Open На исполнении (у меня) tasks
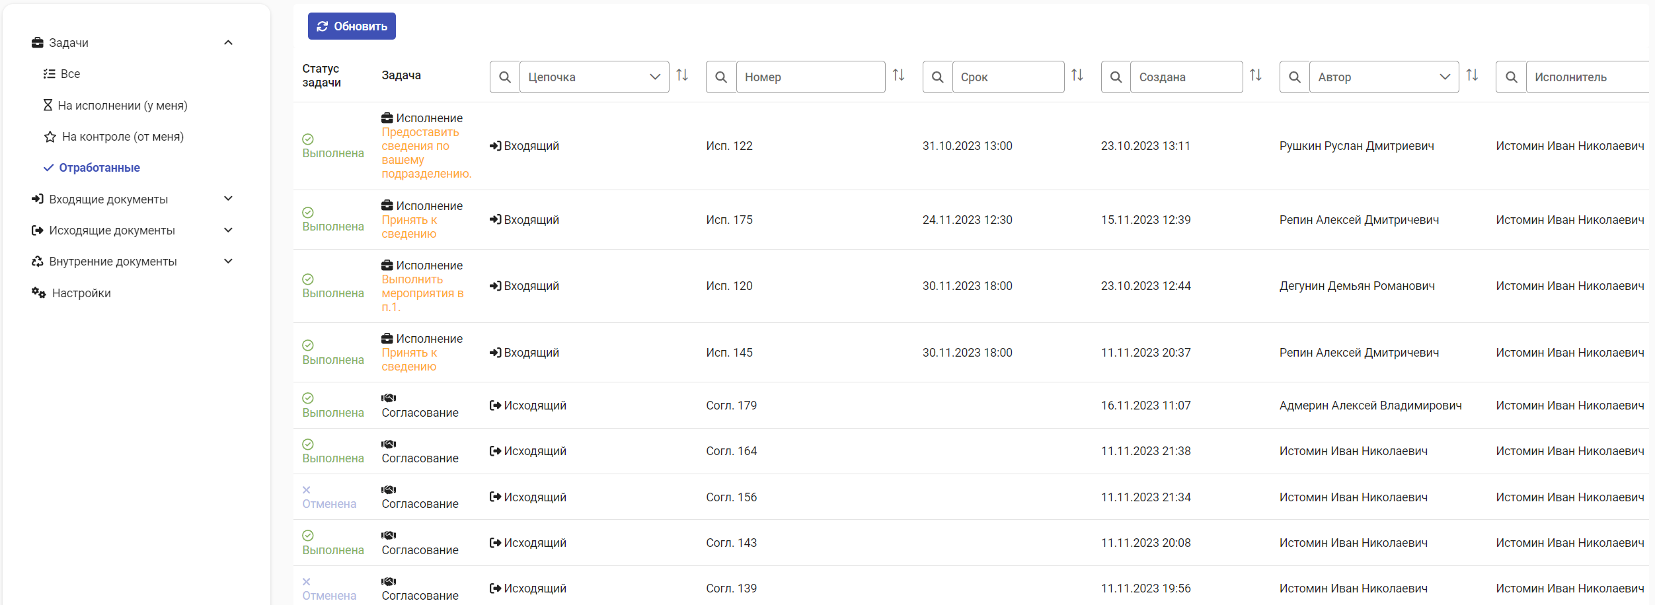Screen dimensions: 1655x605 pyautogui.click(x=122, y=106)
